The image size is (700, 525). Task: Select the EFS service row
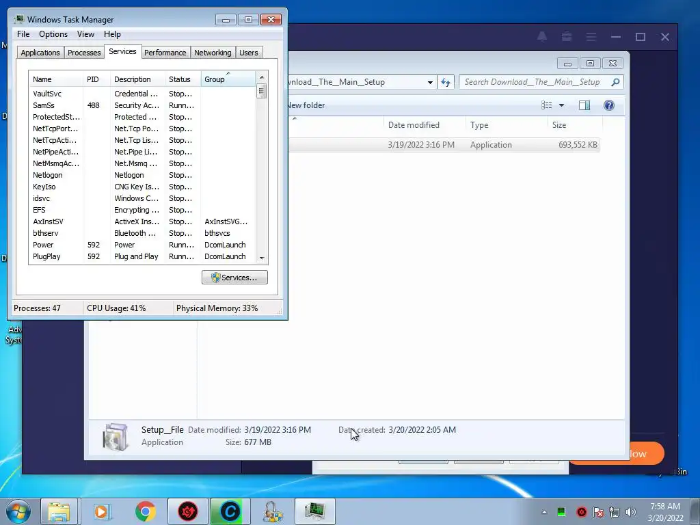tap(142, 210)
